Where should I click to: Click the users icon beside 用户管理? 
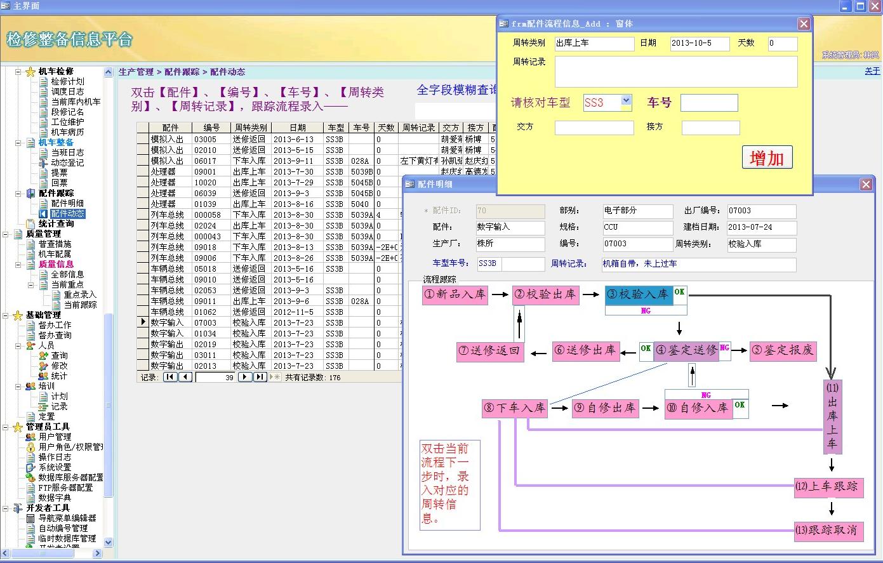click(30, 437)
